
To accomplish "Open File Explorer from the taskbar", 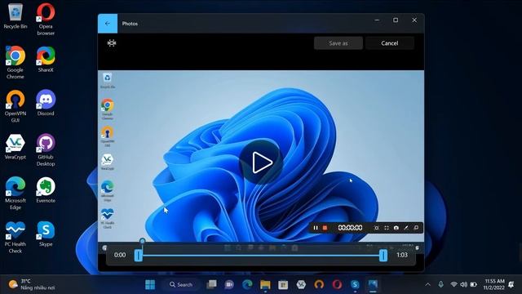I will pyautogui.click(x=265, y=284).
